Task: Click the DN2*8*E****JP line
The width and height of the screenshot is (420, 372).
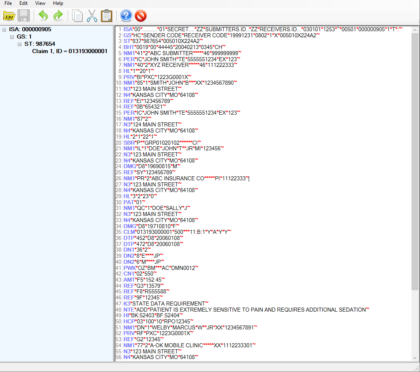Action: tap(143, 256)
